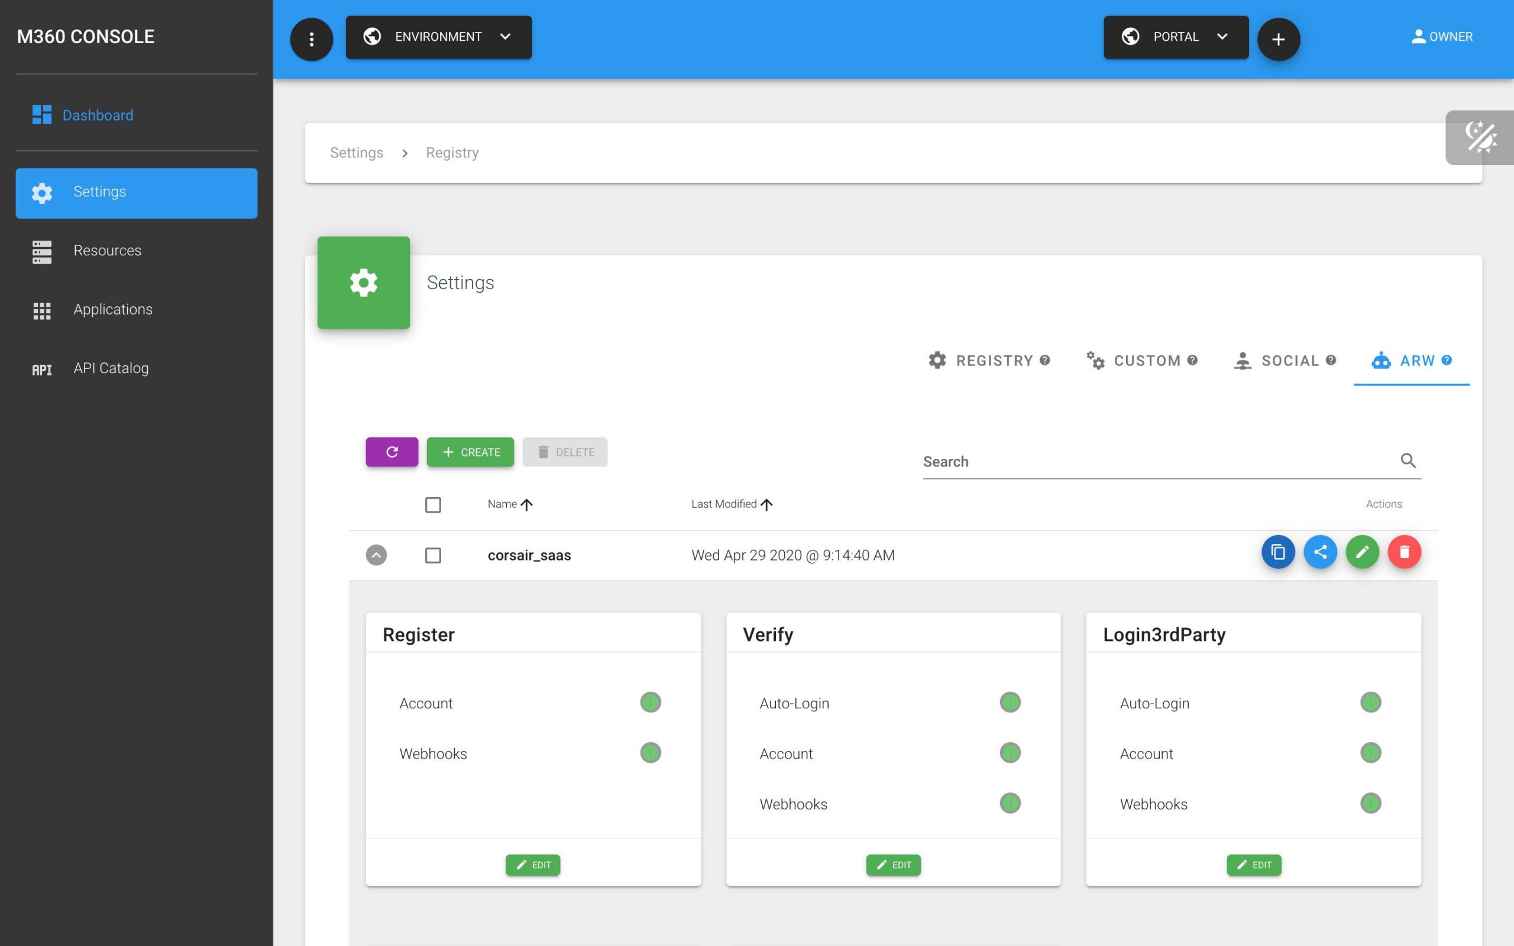This screenshot has width=1514, height=946.
Task: Click the plus button next to PORTAL
Action: coord(1278,40)
